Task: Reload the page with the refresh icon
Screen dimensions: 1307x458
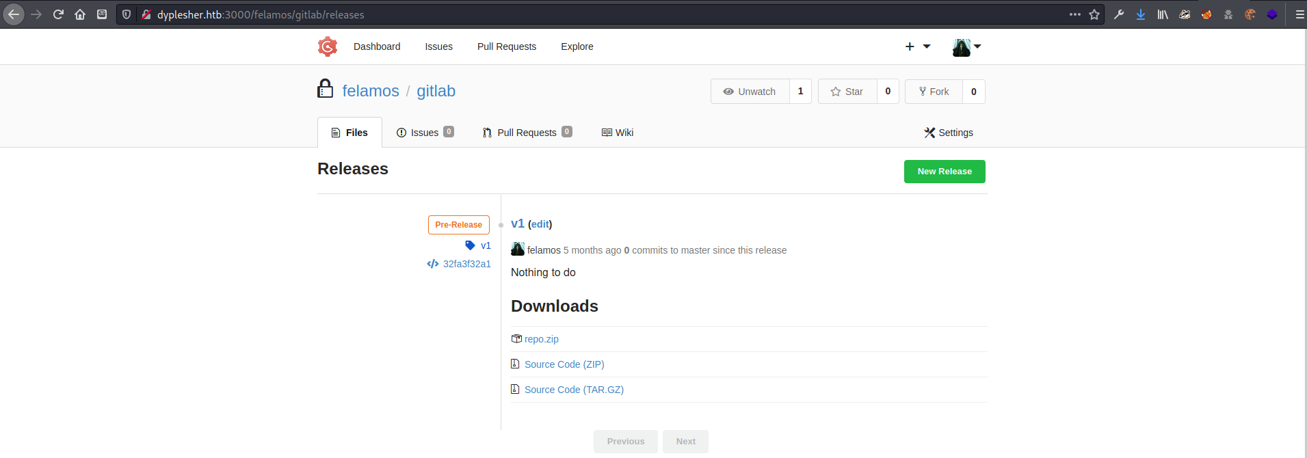Action: coord(58,14)
